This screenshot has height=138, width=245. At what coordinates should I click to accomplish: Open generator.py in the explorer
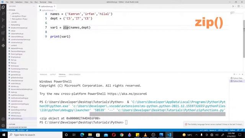16,75
